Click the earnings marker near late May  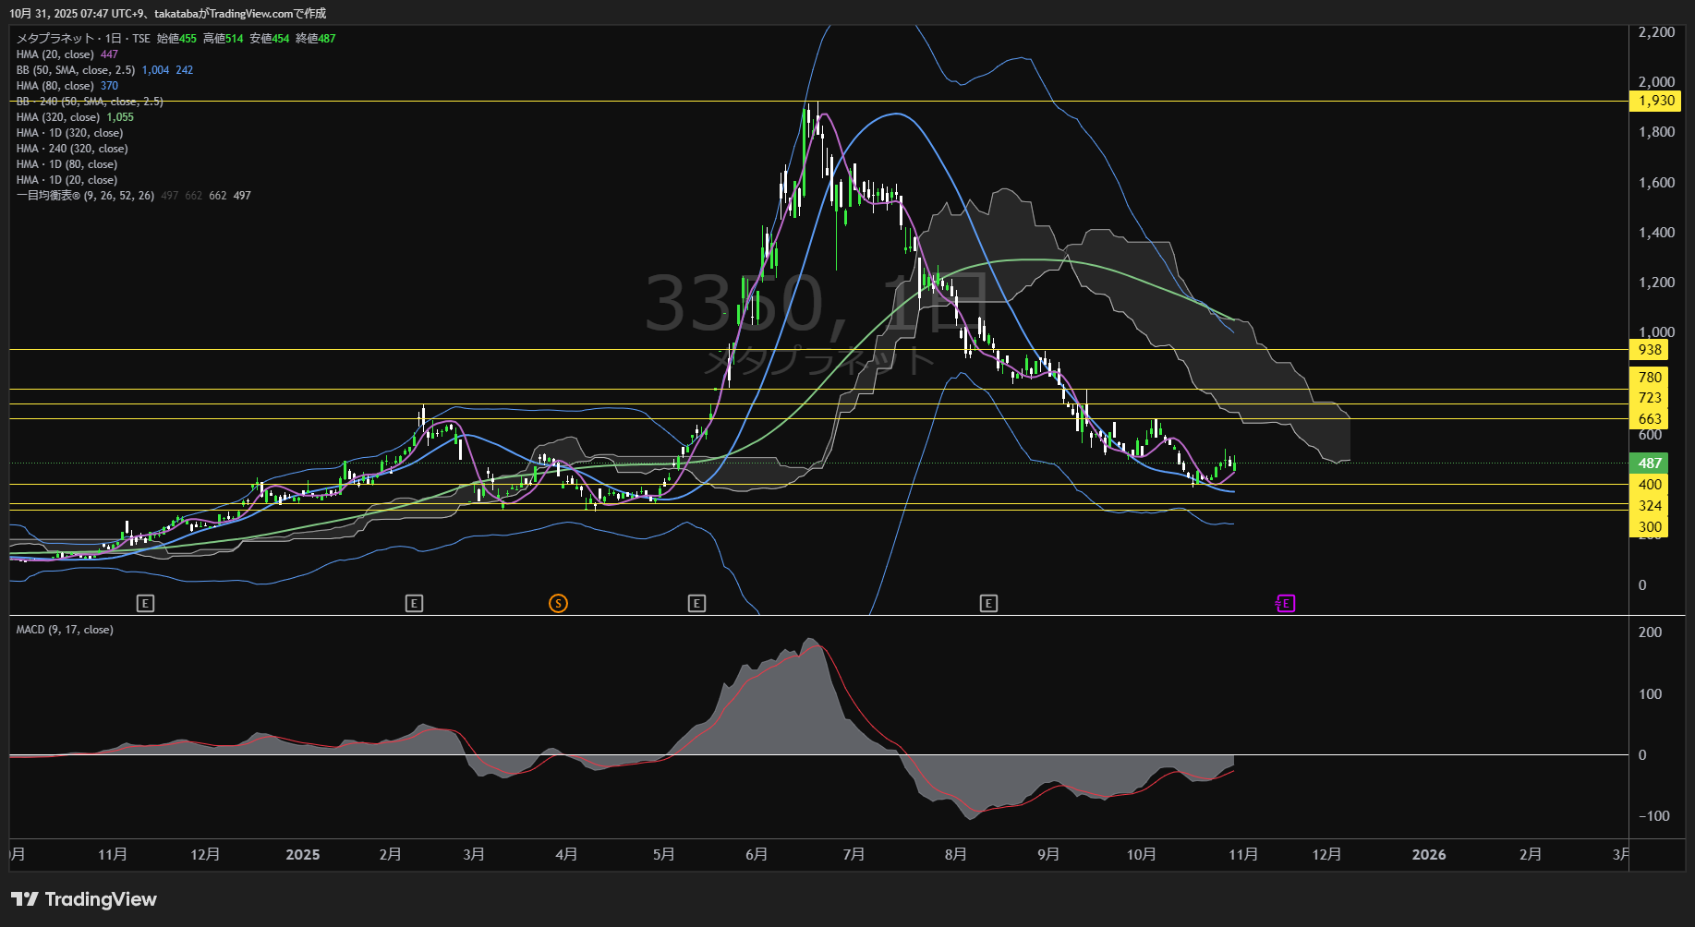click(696, 604)
